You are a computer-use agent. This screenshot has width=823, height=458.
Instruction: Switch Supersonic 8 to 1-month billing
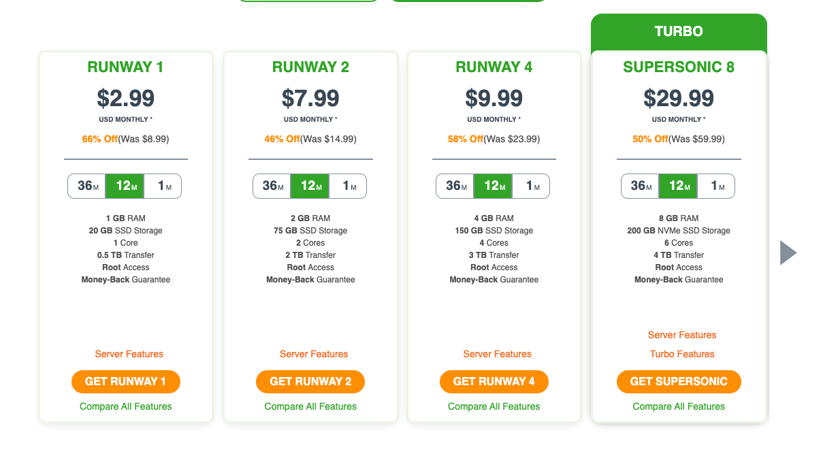tap(716, 186)
